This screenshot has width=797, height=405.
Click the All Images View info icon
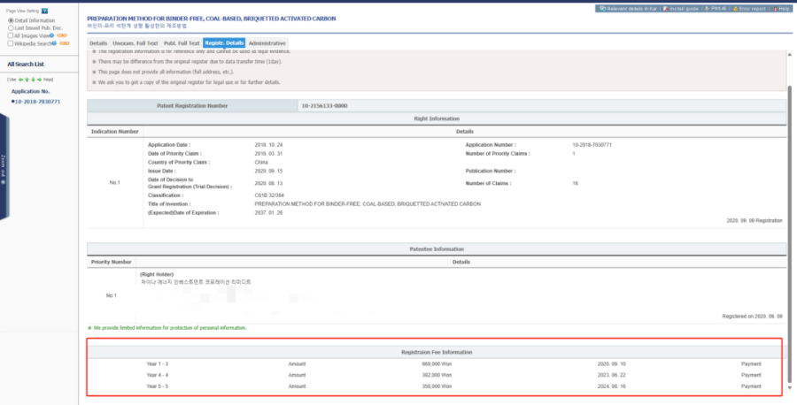(52, 35)
